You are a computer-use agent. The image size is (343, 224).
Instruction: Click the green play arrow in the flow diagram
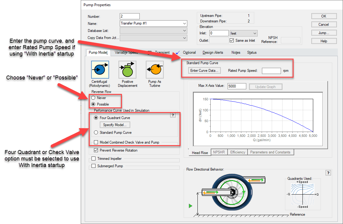tap(190, 206)
